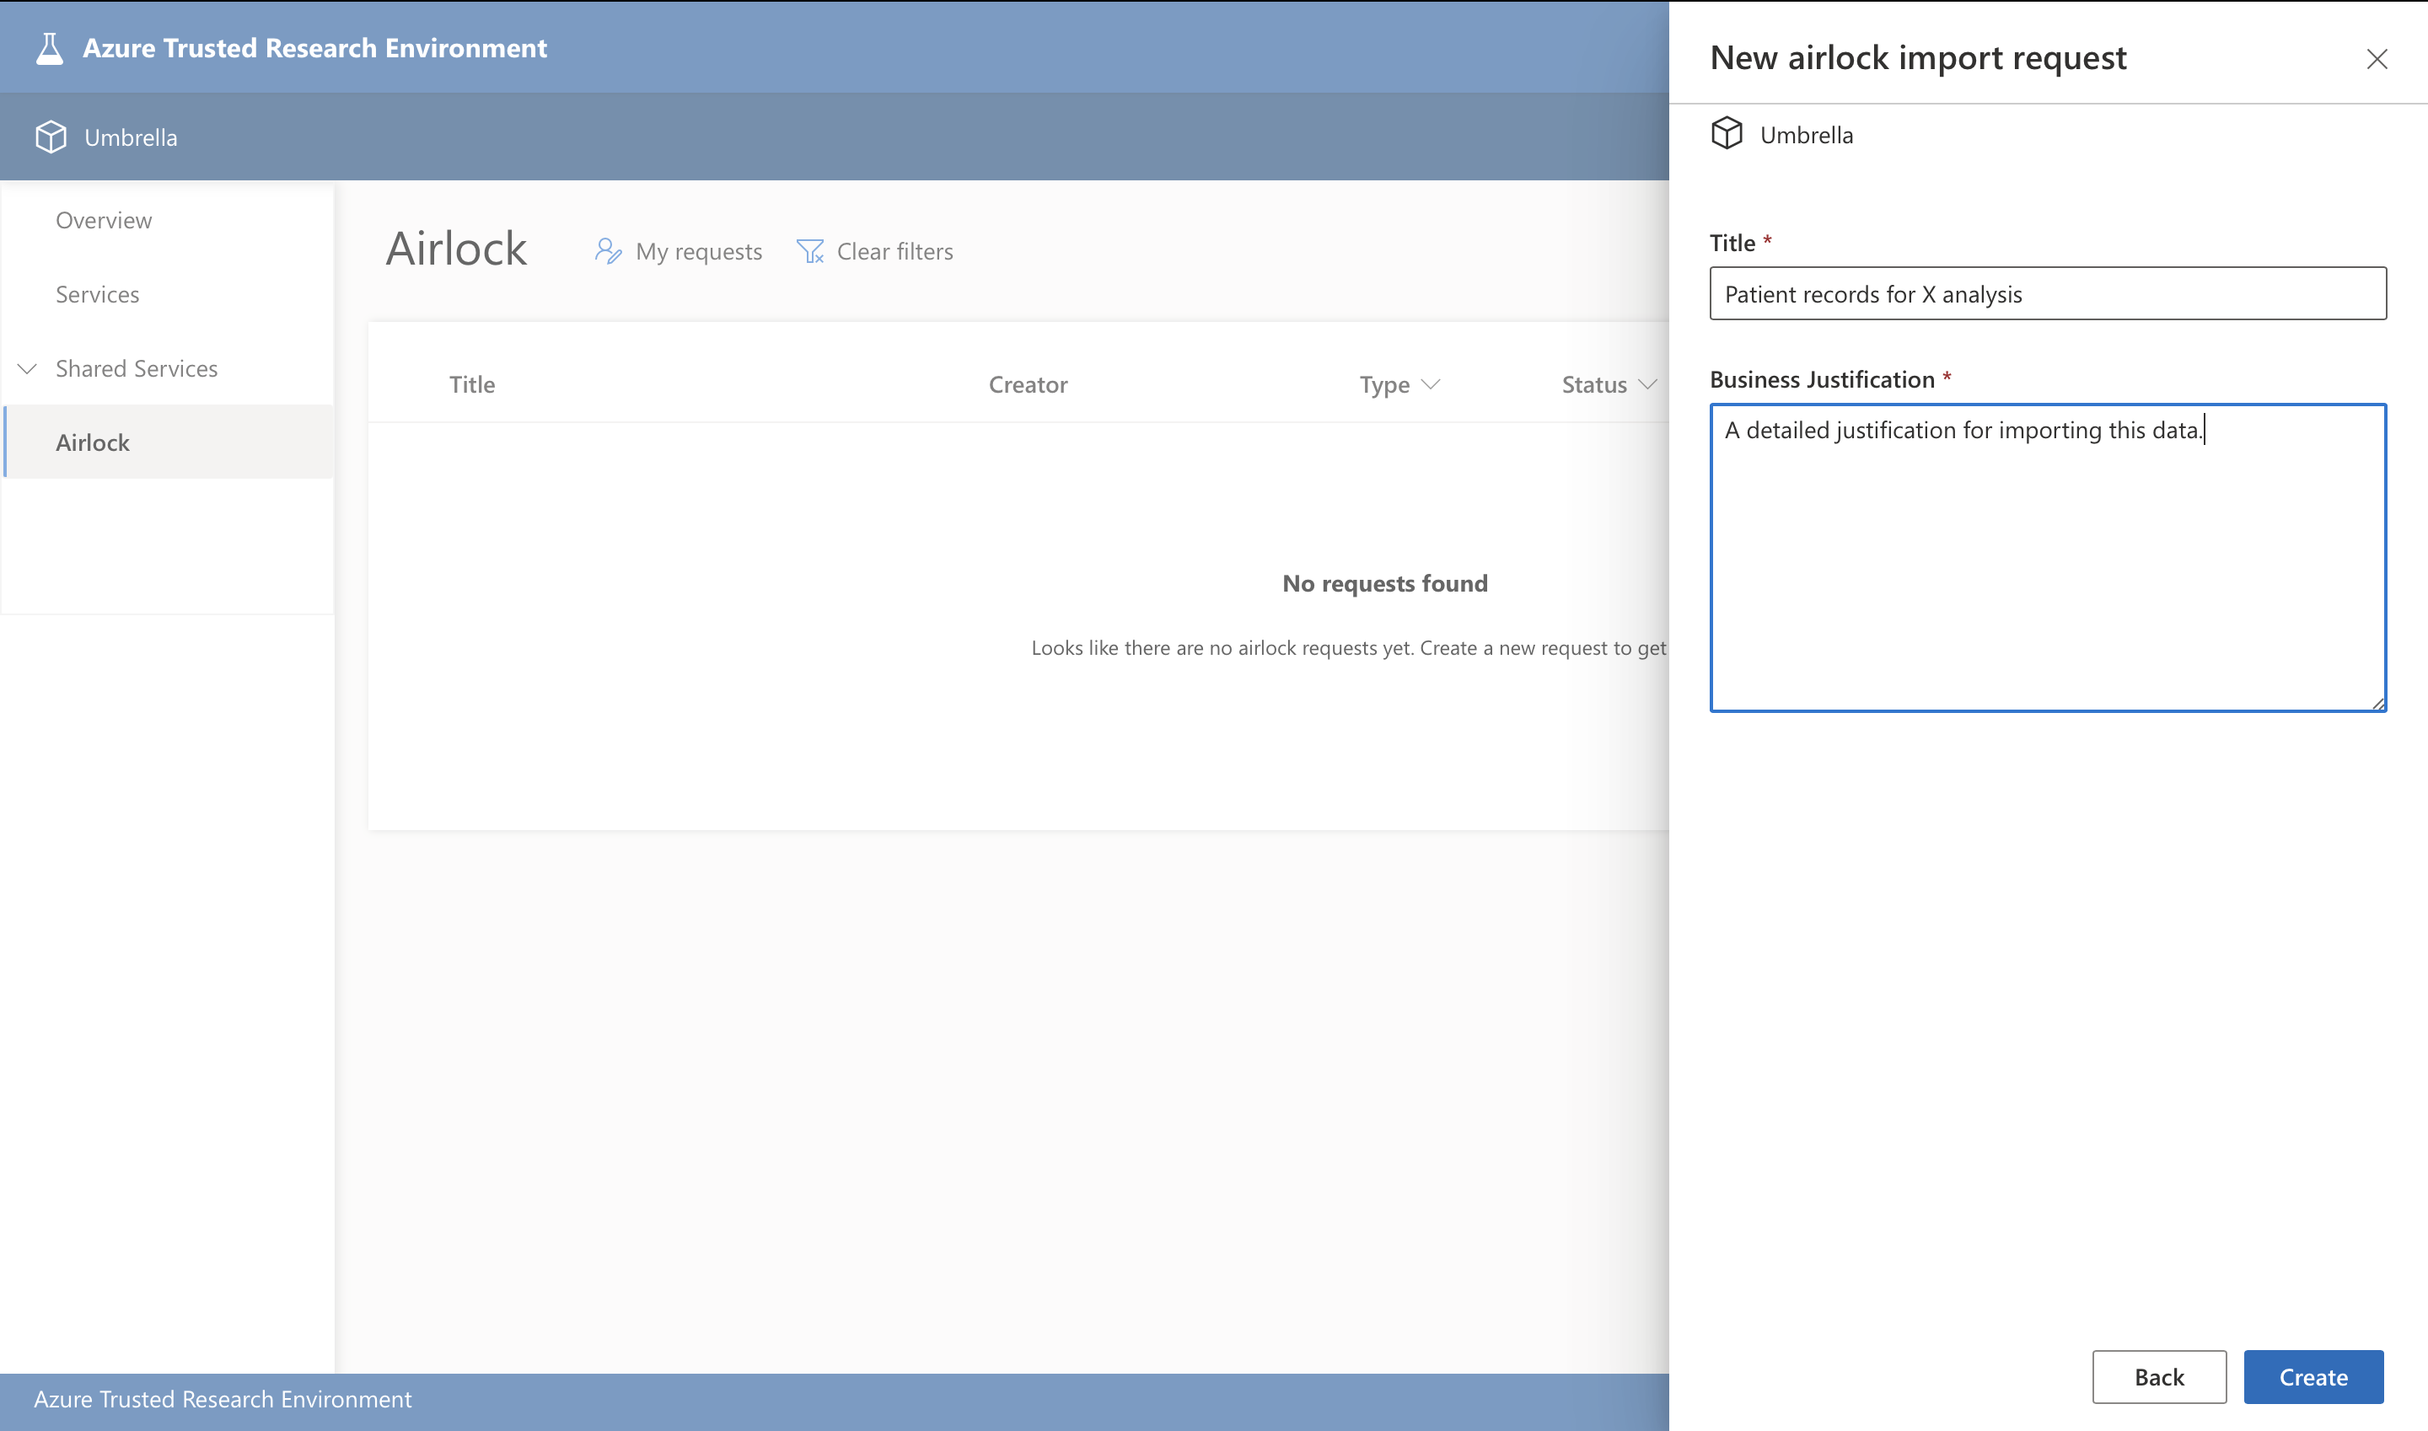Click the Clear filters funnel icon

810,252
